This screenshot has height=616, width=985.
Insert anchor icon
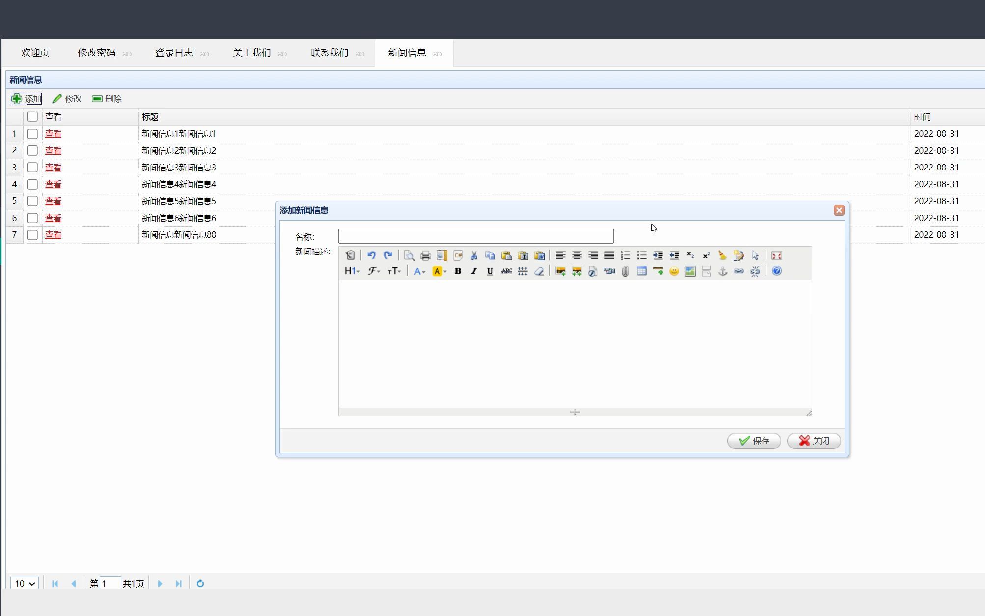[x=722, y=271]
